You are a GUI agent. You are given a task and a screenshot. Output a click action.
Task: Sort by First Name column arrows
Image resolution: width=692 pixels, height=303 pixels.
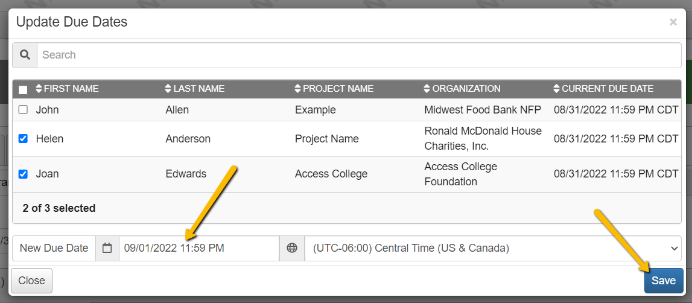pos(39,88)
